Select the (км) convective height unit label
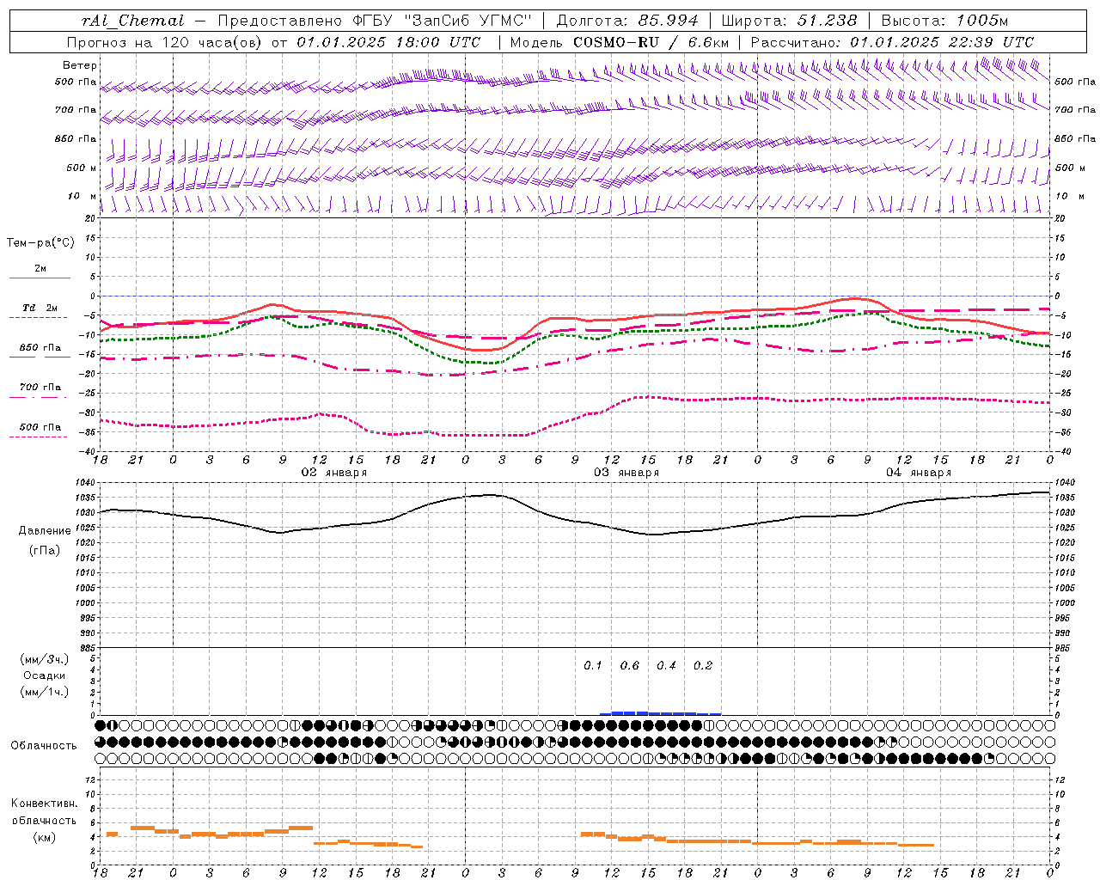 [x=44, y=837]
